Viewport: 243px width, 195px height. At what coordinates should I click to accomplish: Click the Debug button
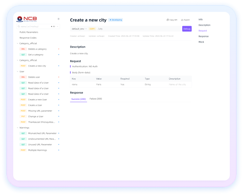[187, 29]
